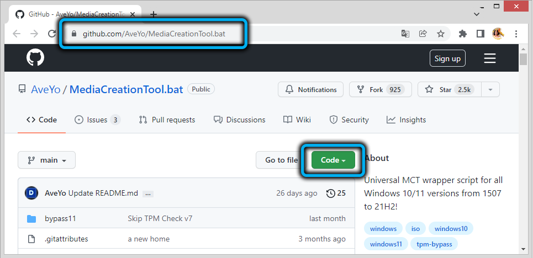Open Chrome's three-dot menu
Viewport: 533px width, 258px height.
pyautogui.click(x=516, y=34)
